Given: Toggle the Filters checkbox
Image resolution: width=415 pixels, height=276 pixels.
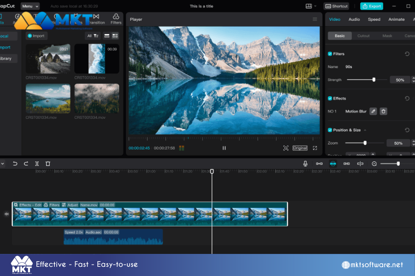Looking at the screenshot, I should tap(330, 54).
